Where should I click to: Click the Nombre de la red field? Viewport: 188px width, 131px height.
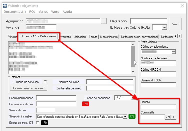(110, 82)
